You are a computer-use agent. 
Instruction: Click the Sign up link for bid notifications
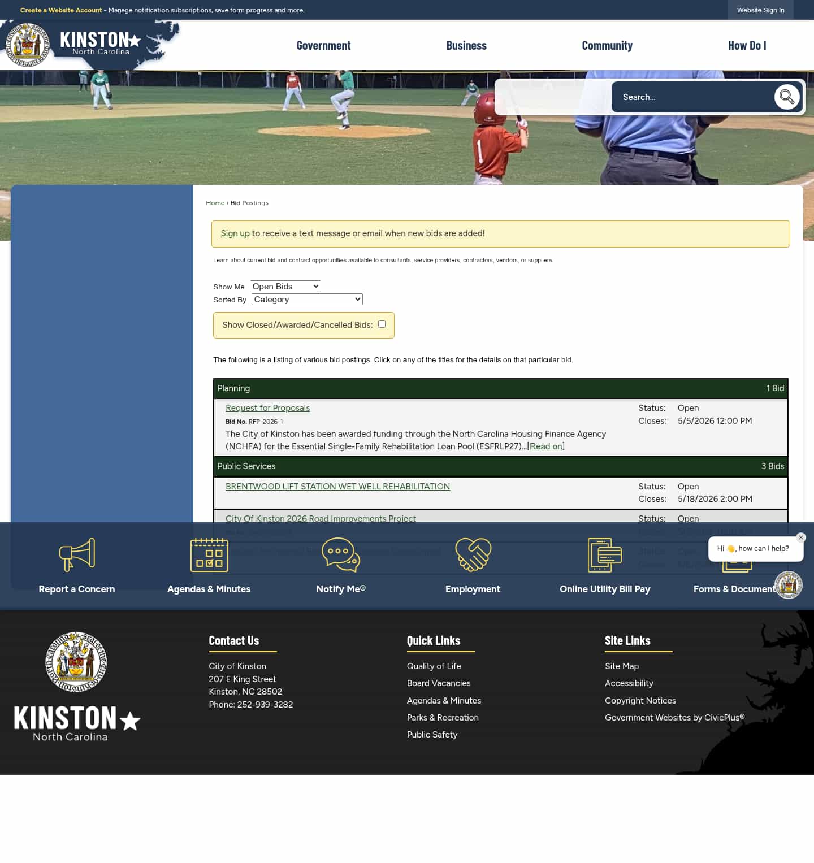235,233
